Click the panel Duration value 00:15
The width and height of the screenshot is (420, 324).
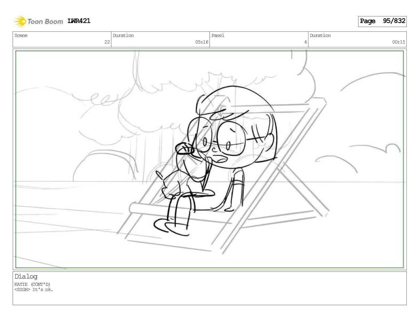[x=399, y=42]
